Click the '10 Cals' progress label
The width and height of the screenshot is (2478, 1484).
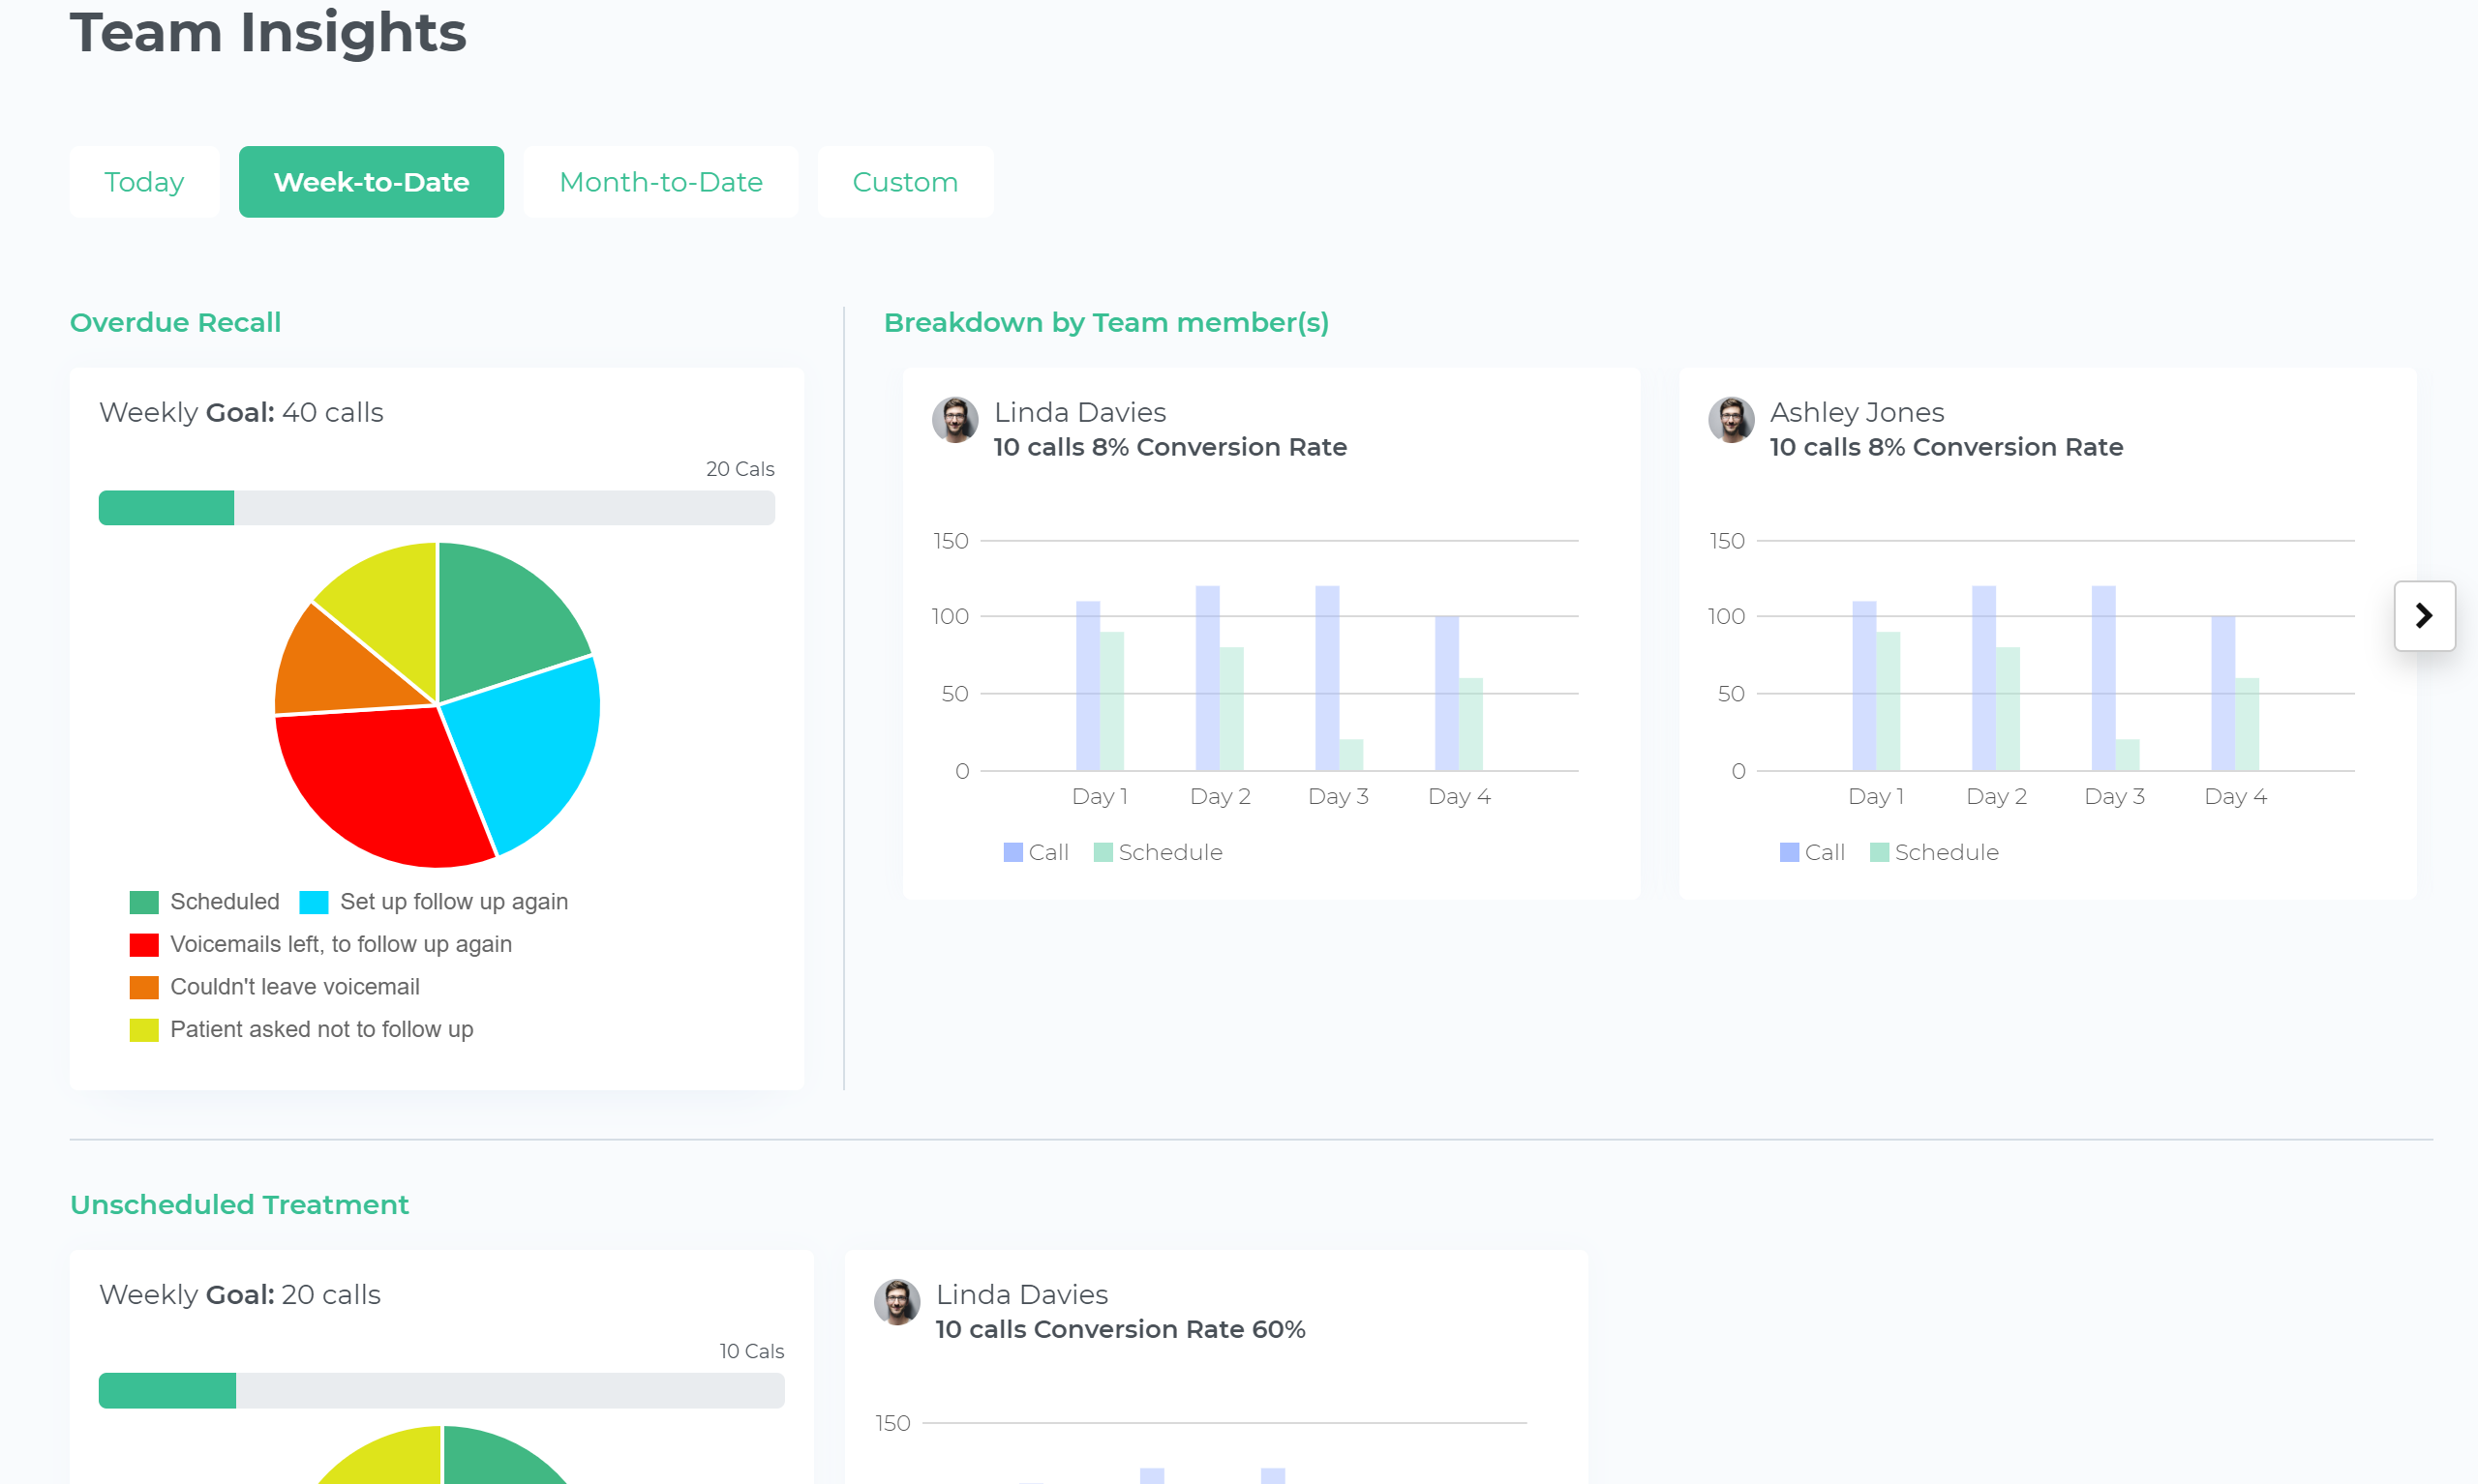pos(751,1351)
